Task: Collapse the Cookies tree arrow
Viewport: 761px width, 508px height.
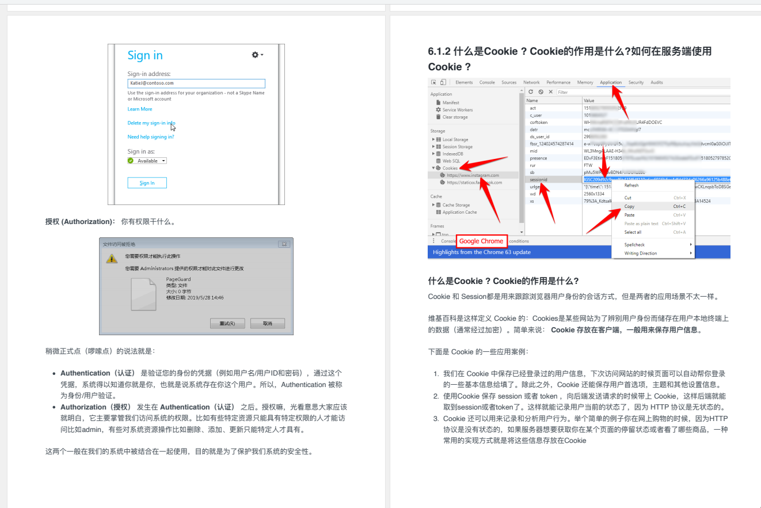Action: [x=433, y=168]
